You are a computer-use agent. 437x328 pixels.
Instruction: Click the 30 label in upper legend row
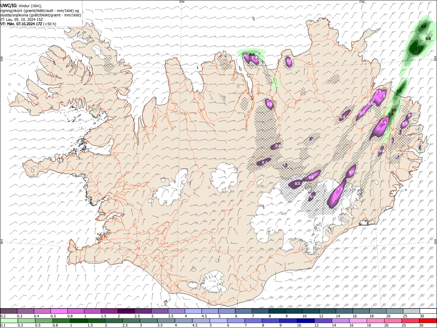422,316
